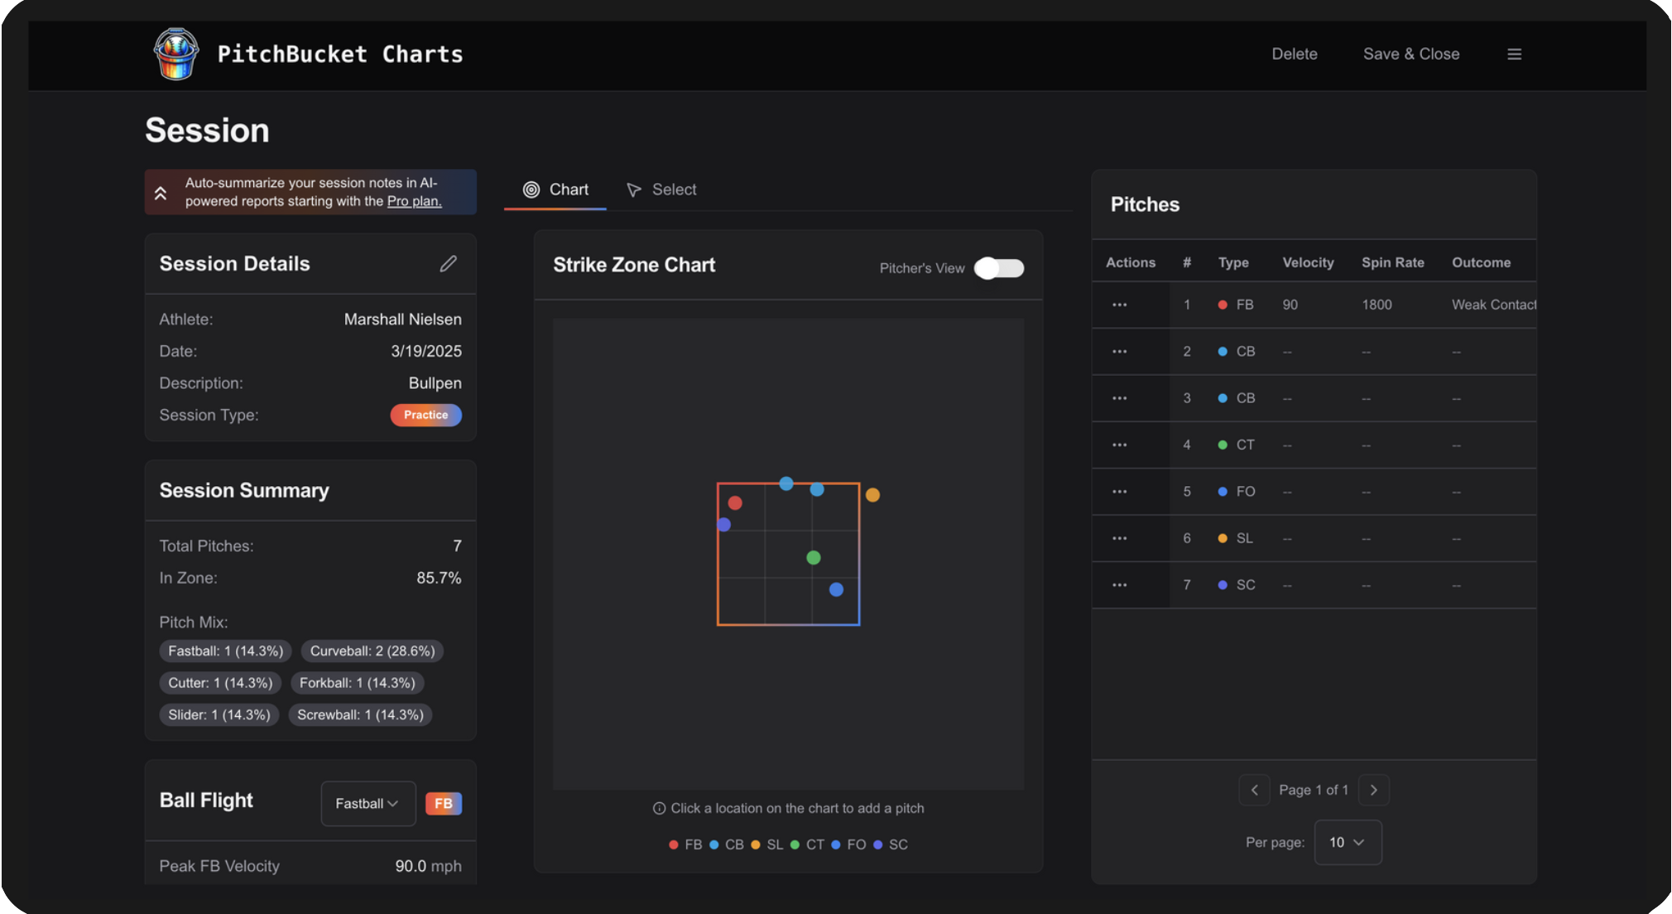Open the Pro plan link

tap(414, 201)
